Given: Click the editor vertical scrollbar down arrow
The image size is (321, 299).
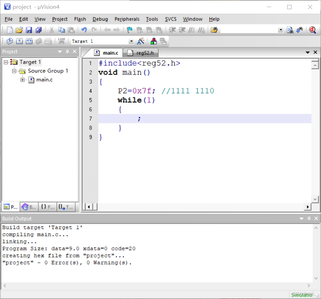Looking at the screenshot, I should [315, 199].
